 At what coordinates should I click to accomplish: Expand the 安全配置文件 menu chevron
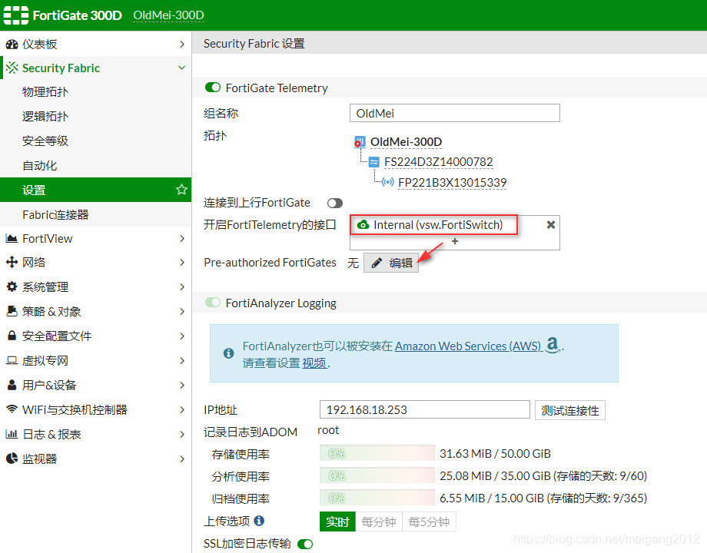pyautogui.click(x=182, y=336)
